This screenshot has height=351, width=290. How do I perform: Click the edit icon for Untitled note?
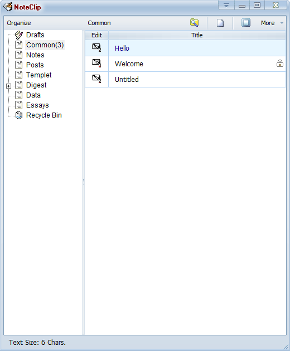click(x=96, y=79)
